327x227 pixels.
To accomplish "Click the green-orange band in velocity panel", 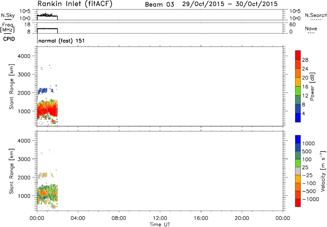I will (x=47, y=193).
